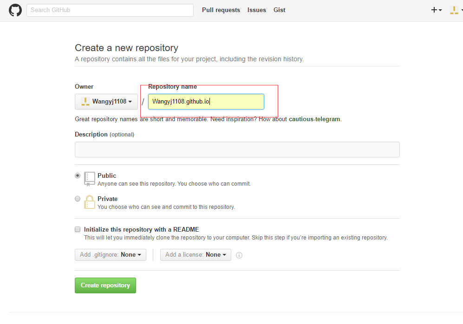Click the Private option label

click(107, 199)
